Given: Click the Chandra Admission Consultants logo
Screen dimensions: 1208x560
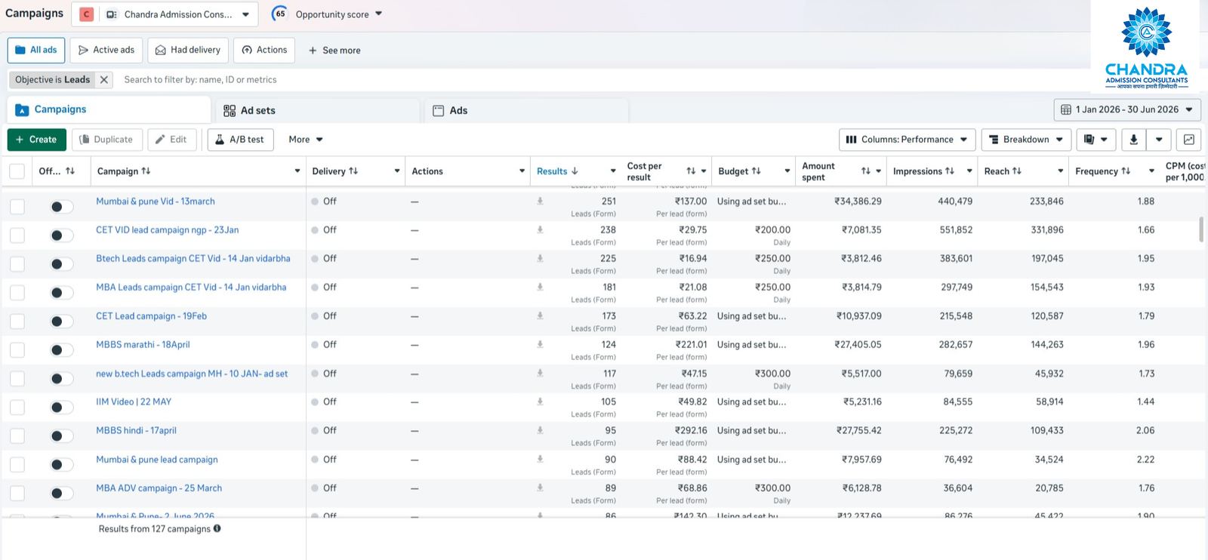Looking at the screenshot, I should [1146, 48].
